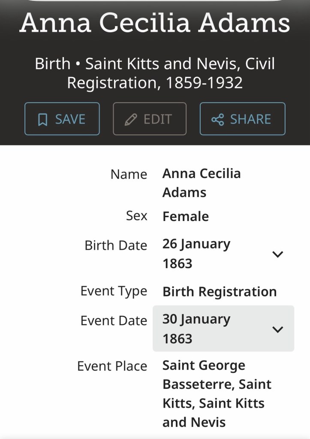The image size is (310, 439).
Task: Click the Event Place field label
Action: pos(112,366)
